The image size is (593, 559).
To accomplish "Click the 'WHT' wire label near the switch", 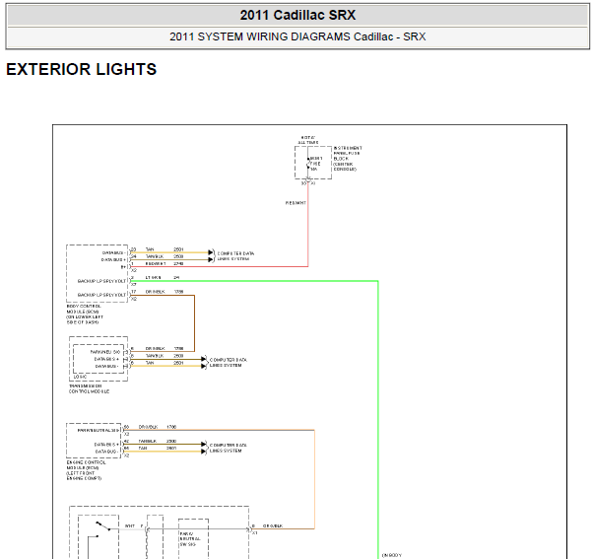I will (x=130, y=526).
